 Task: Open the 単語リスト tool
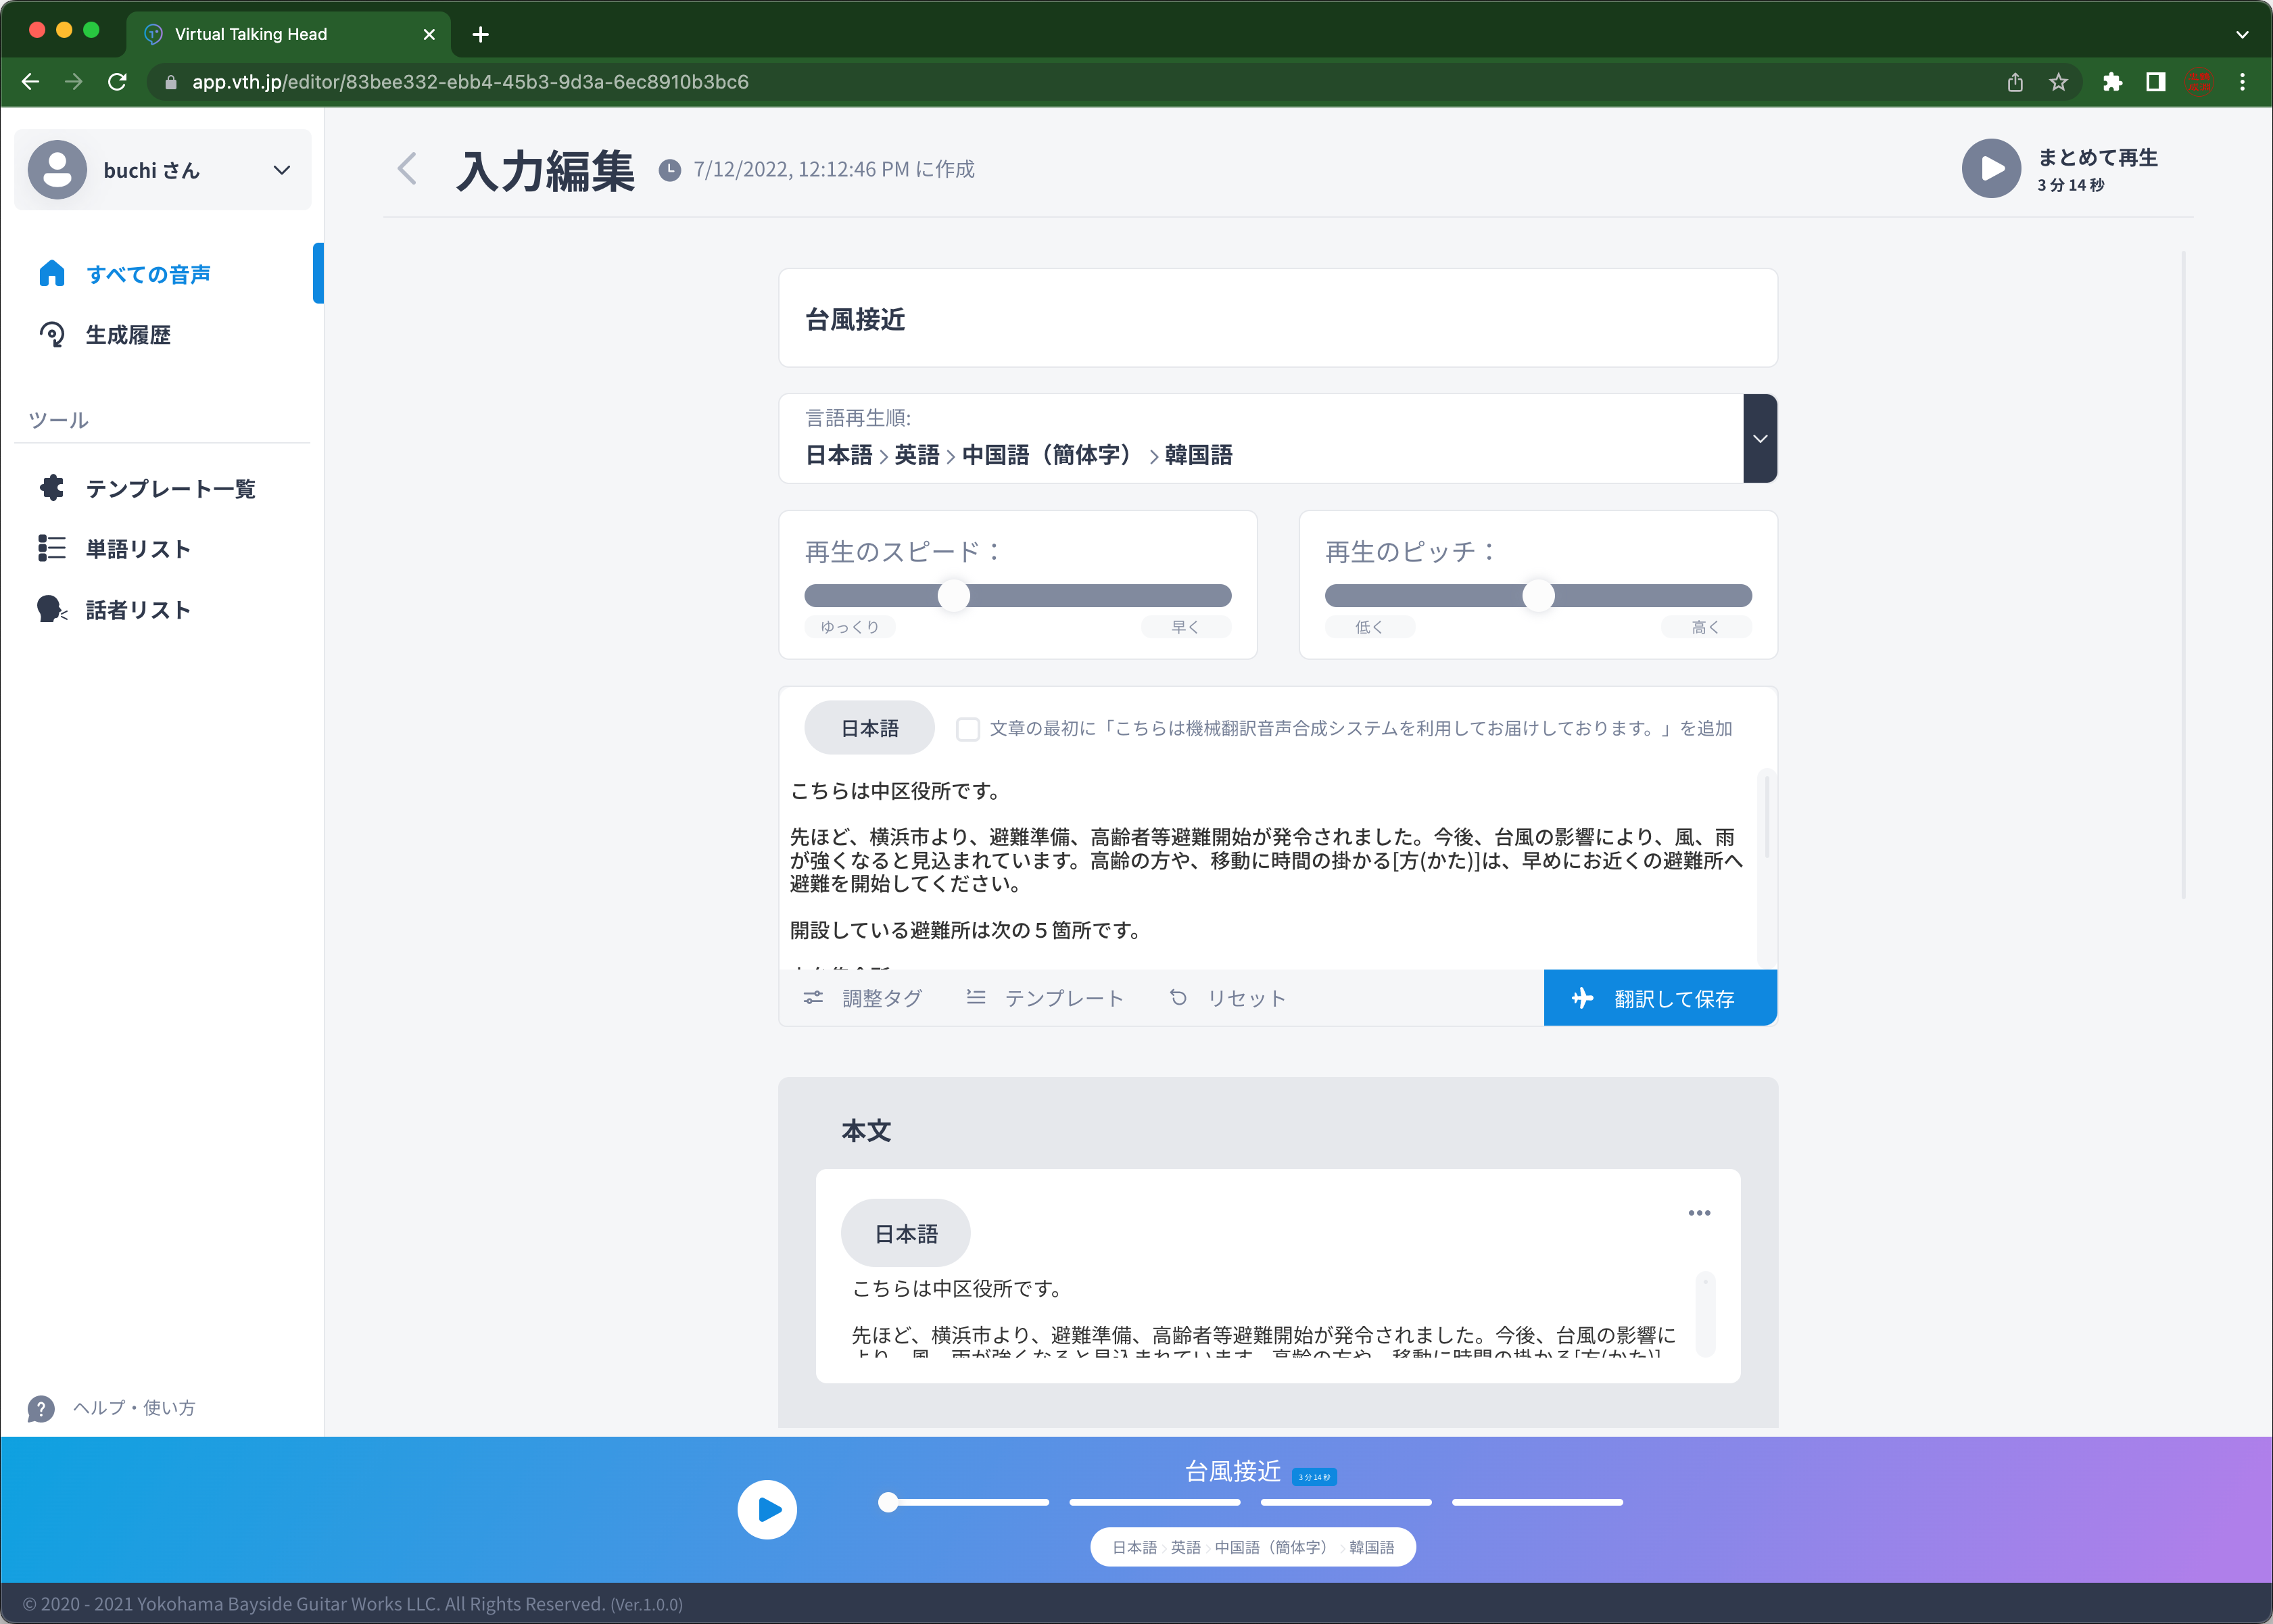tap(137, 548)
